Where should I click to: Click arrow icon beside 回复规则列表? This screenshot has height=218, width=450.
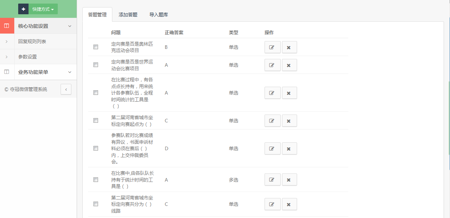pyautogui.click(x=7, y=41)
